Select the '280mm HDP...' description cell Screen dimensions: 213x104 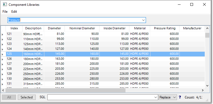[33, 79]
